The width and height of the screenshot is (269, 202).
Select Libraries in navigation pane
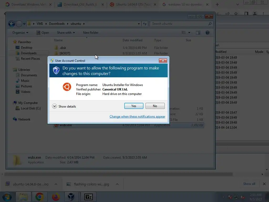pos(22,69)
